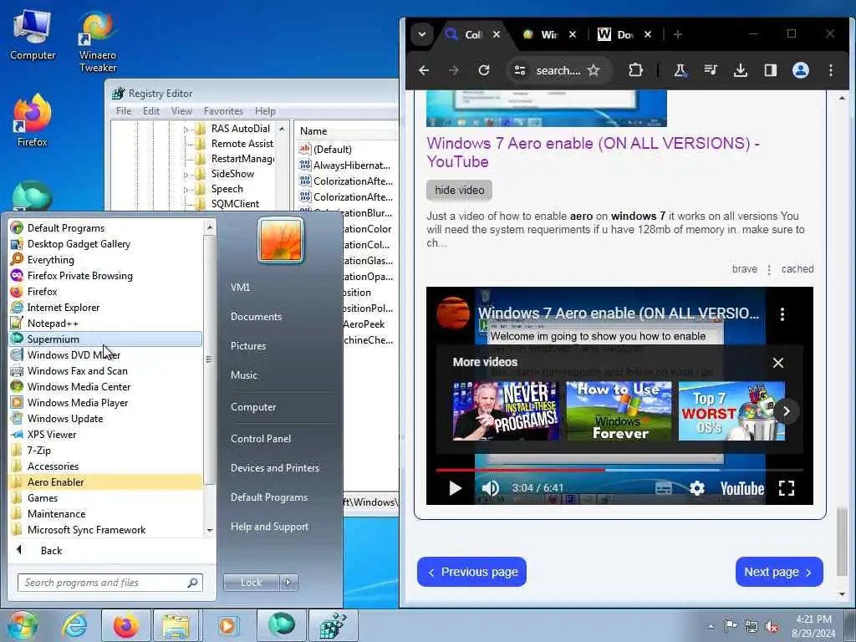Switch to the Win browser tab

coord(548,34)
